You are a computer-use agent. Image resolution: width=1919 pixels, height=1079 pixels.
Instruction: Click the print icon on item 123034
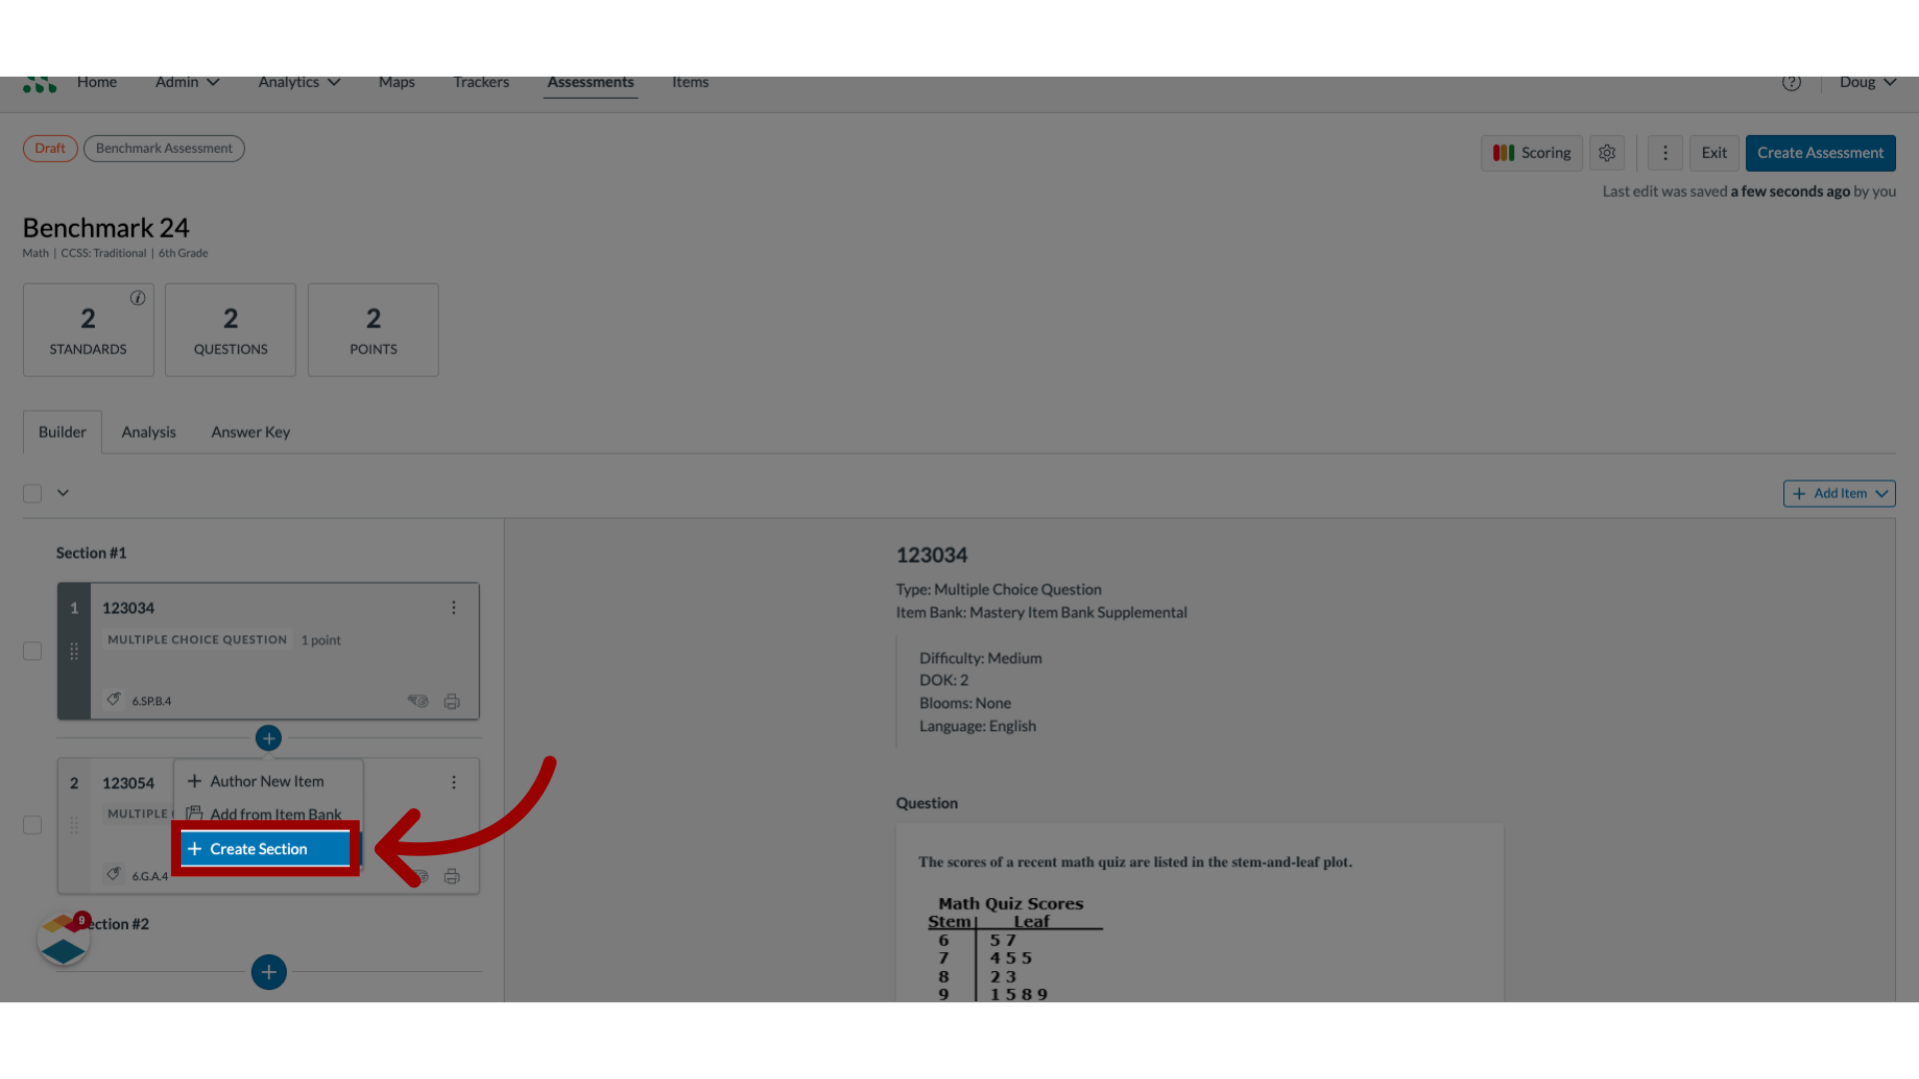[451, 699]
